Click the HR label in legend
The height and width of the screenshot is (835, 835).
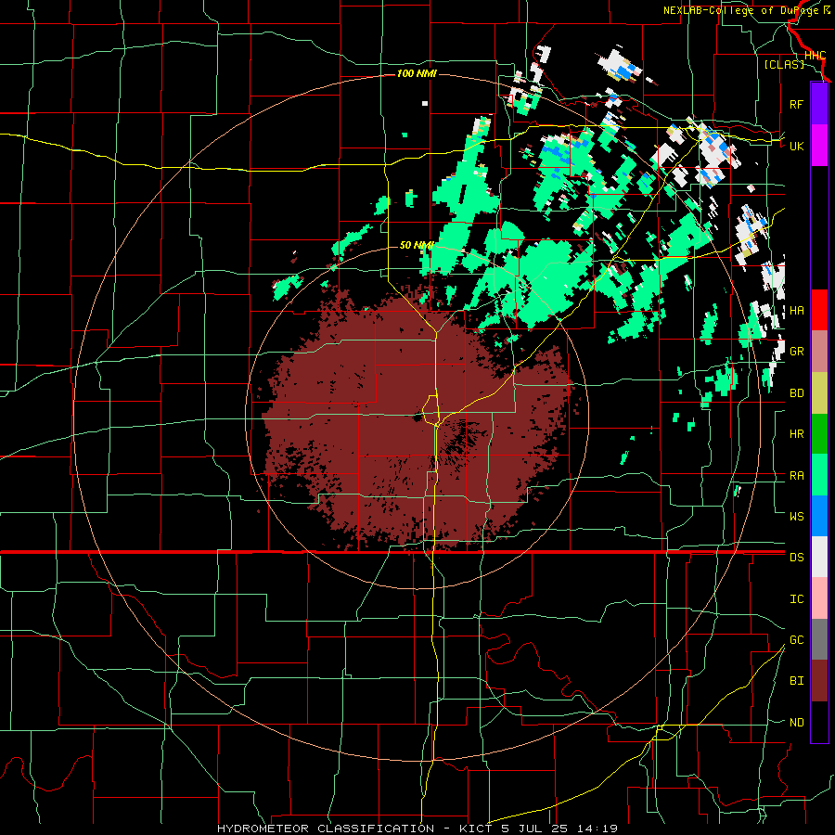pos(796,434)
